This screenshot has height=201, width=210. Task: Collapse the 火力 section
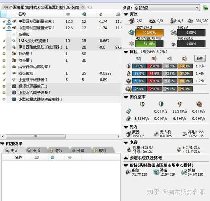coord(126,127)
